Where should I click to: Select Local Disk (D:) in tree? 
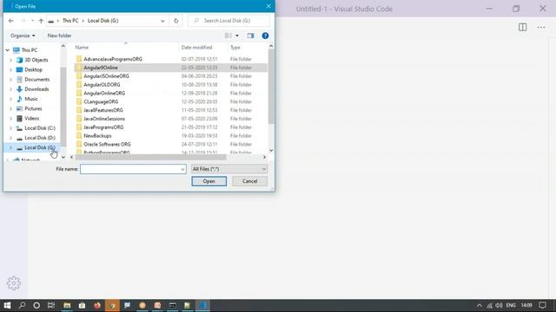(x=40, y=138)
